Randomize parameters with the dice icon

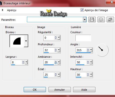(101, 20)
